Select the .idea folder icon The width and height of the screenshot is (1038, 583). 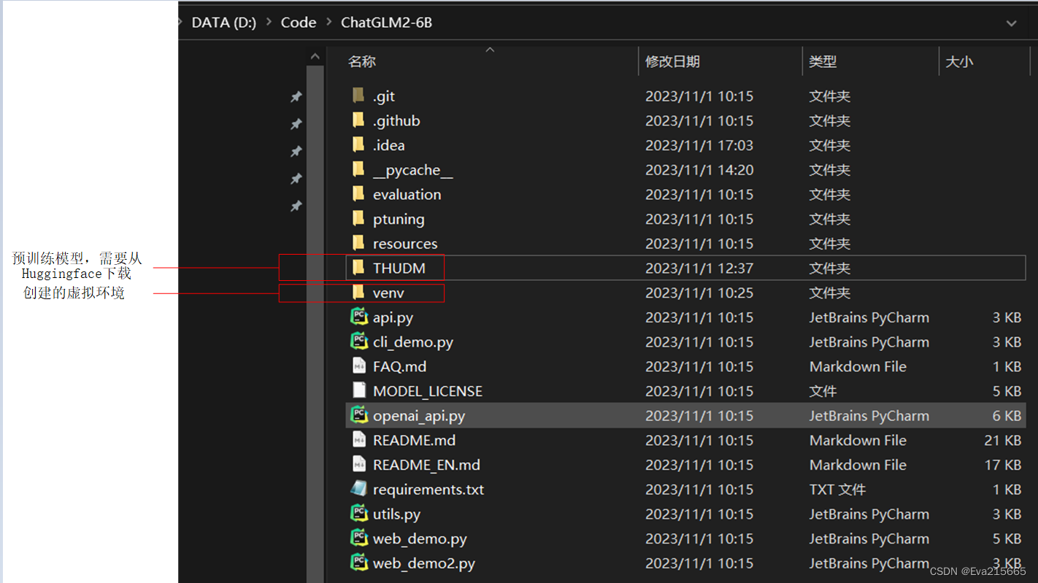358,145
